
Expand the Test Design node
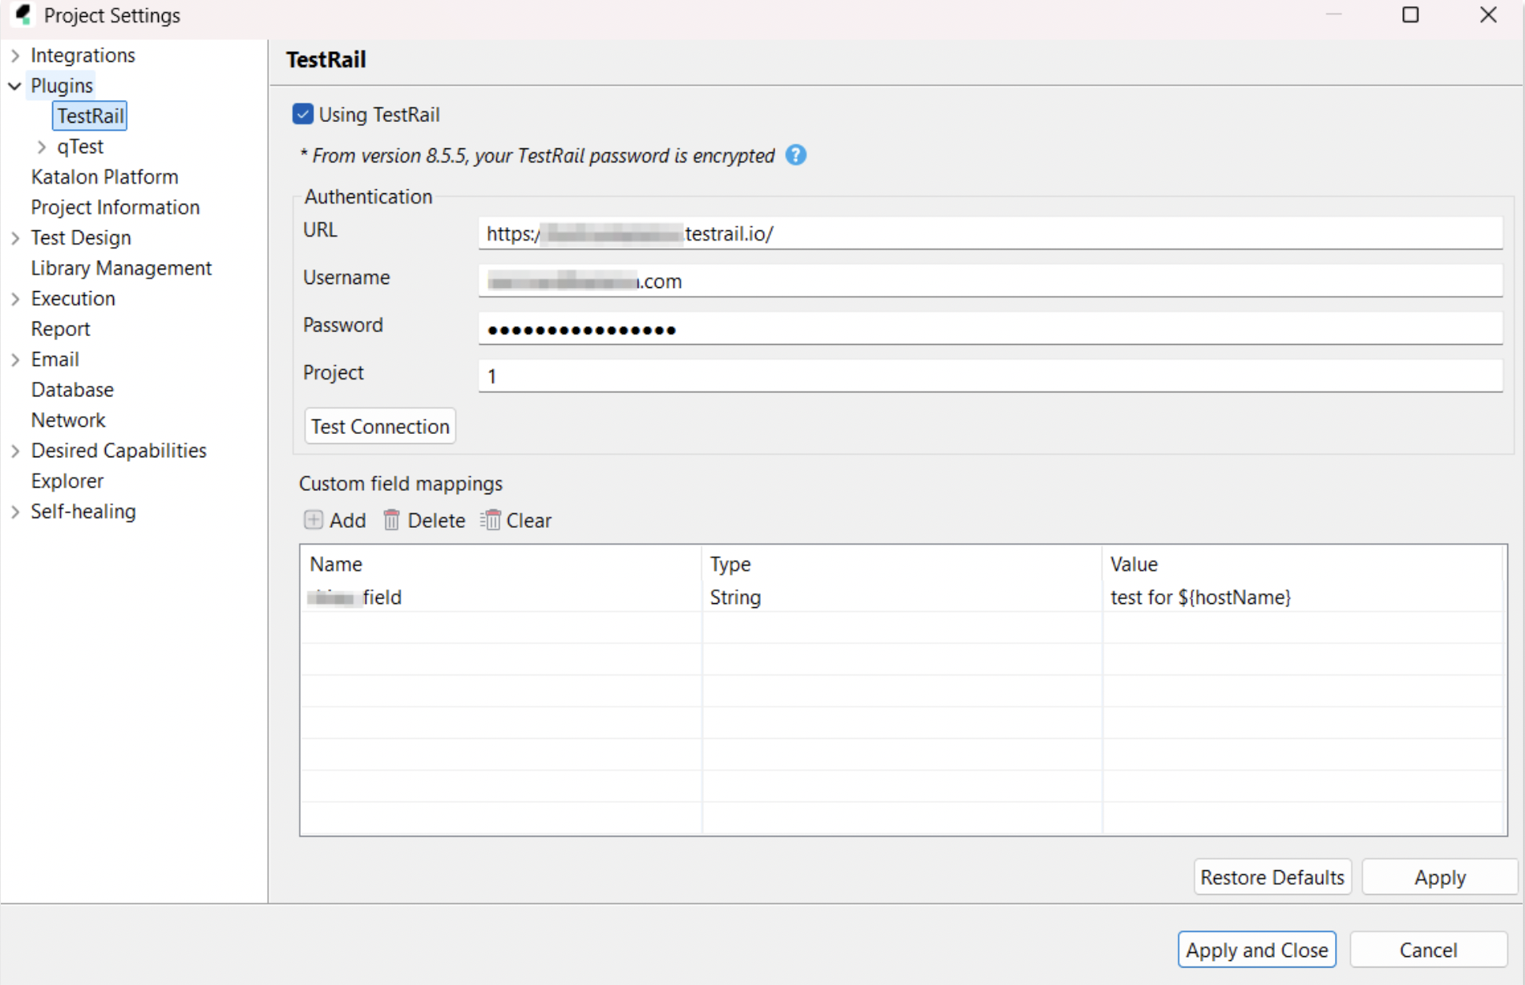coord(15,238)
